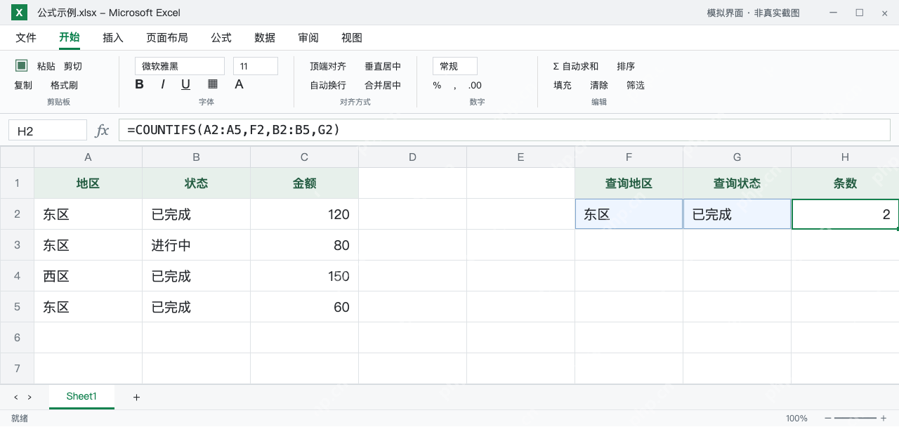Open the 视图 ribbon tab

click(352, 38)
